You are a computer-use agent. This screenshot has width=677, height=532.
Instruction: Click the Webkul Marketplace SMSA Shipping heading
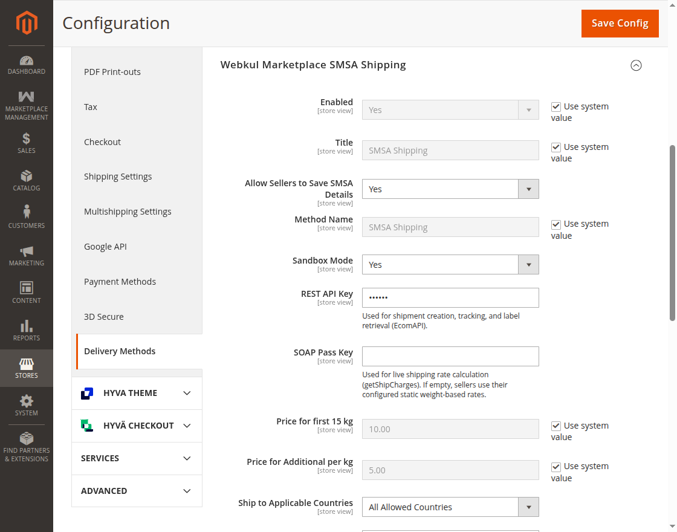313,65
